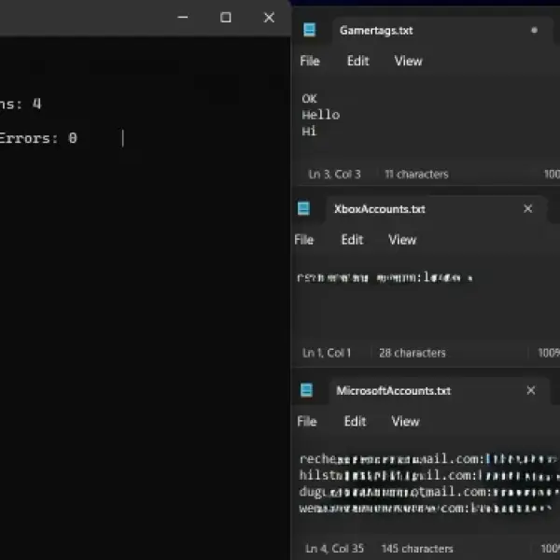Click 'Ln 4, Col 35' status in MicrosoftAccounts.txt
The height and width of the screenshot is (560, 560).
tap(334, 549)
